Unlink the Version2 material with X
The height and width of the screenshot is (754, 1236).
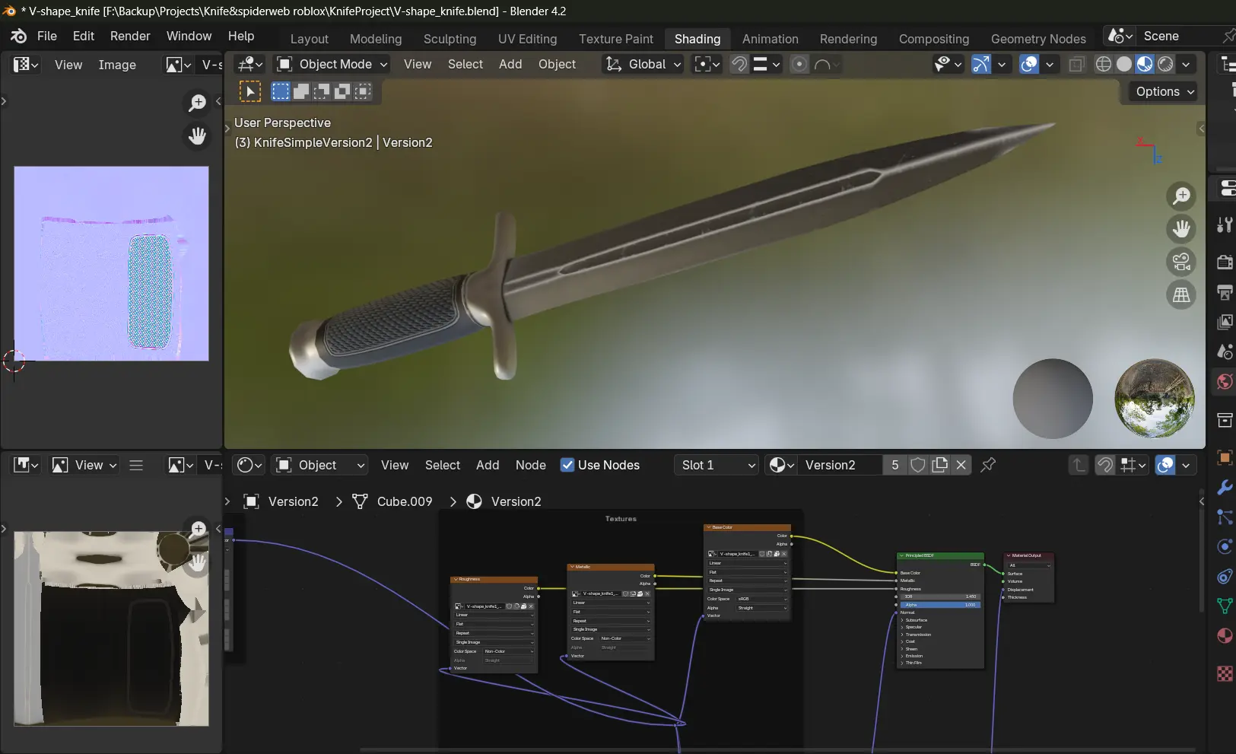coord(961,465)
